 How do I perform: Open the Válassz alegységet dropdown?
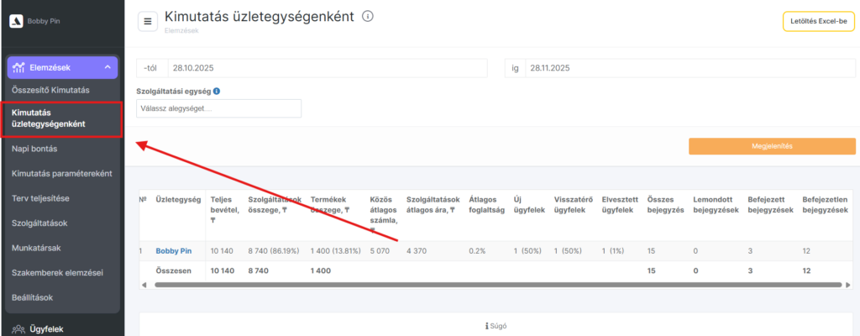218,108
